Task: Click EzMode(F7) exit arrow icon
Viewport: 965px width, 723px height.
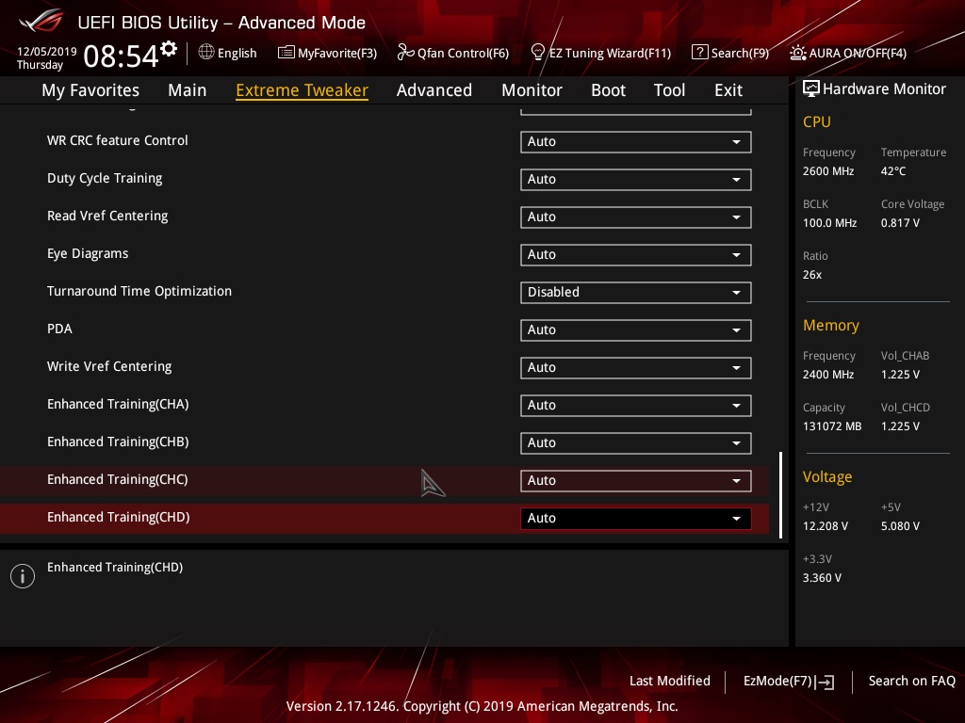Action: [x=825, y=682]
